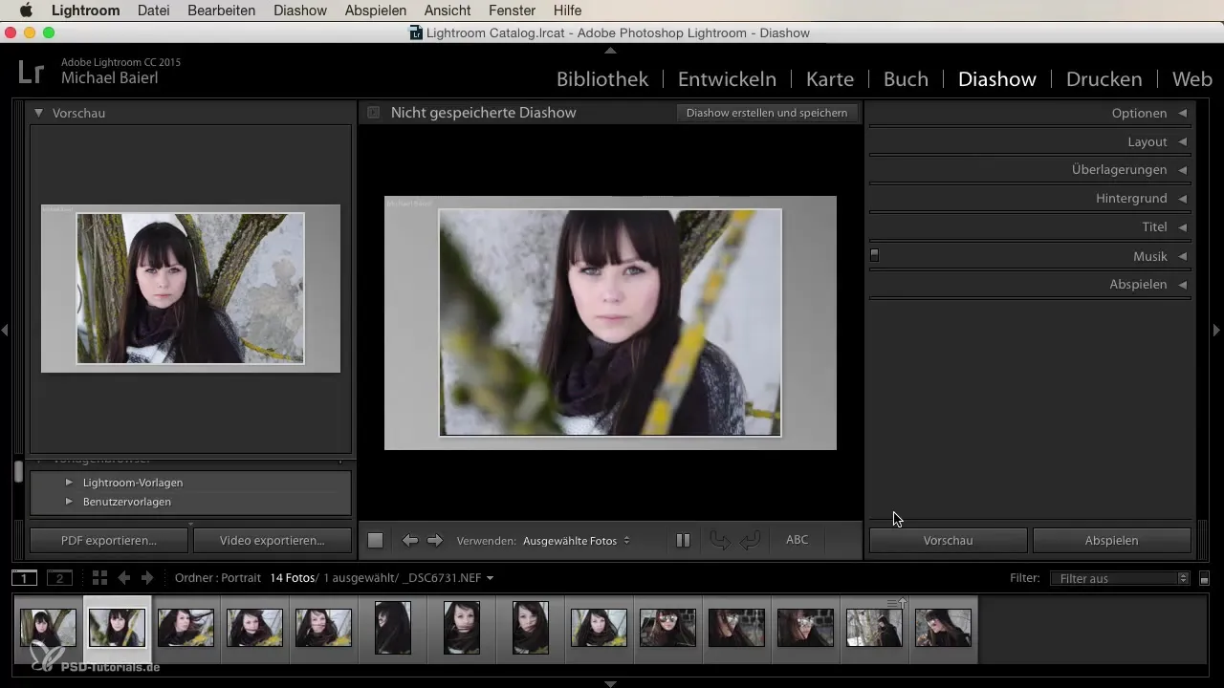Rotate adornment counterclockwise icon
Viewport: 1224px width, 688px height.
pyautogui.click(x=720, y=541)
